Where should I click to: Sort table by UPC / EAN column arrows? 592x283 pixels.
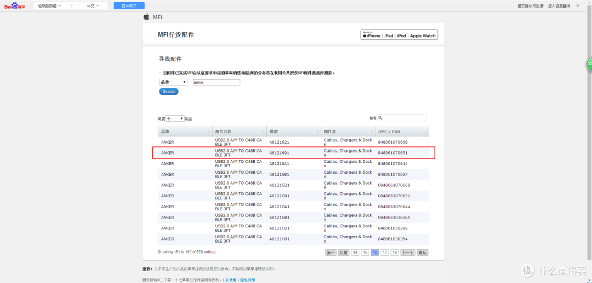click(x=426, y=132)
